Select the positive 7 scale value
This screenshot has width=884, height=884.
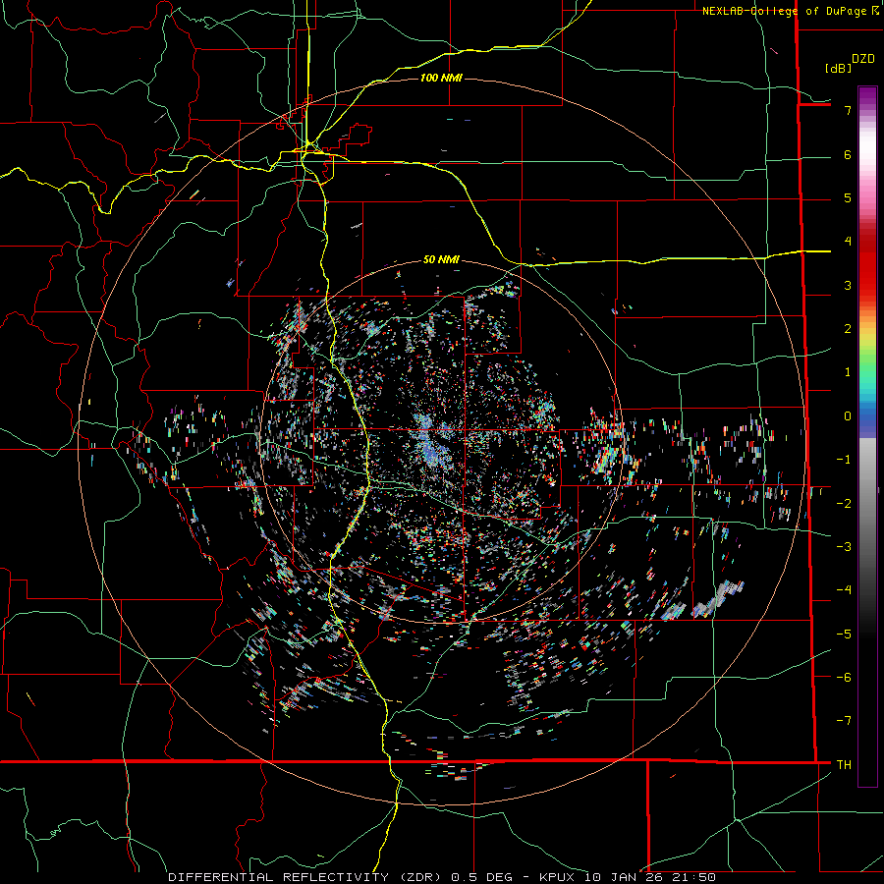point(848,110)
